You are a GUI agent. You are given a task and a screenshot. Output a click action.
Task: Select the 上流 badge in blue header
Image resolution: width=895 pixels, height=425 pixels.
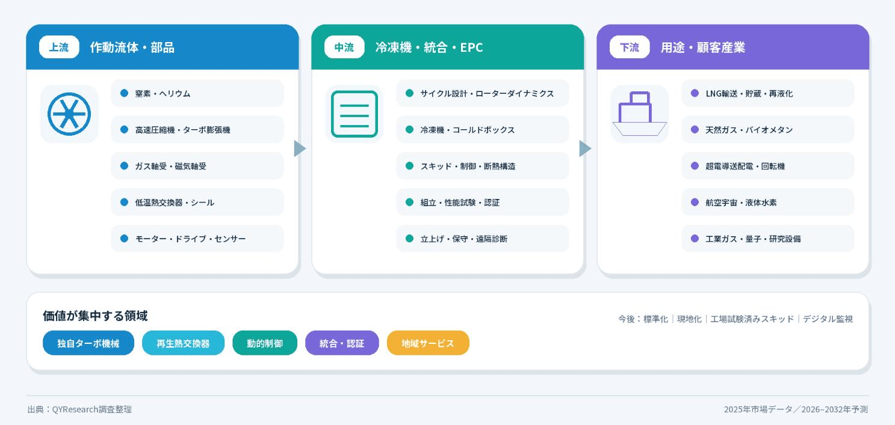point(59,47)
